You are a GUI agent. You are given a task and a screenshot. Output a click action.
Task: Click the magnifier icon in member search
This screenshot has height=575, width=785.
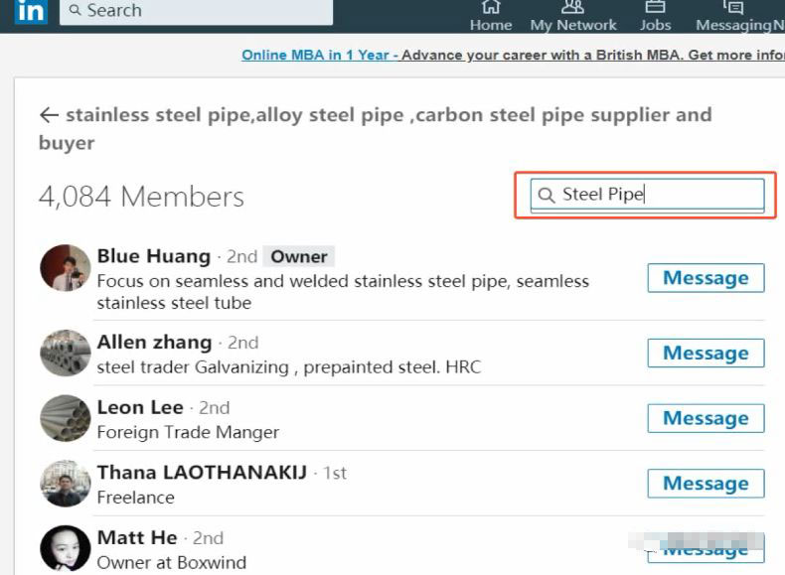(x=546, y=195)
